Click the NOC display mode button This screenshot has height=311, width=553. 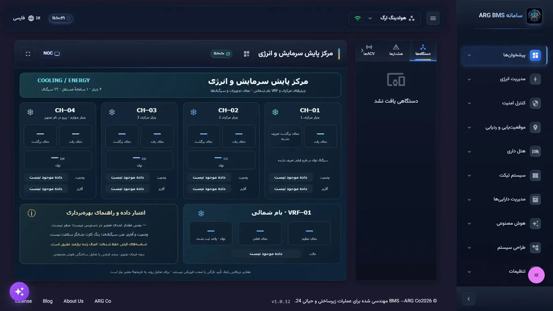[51, 54]
